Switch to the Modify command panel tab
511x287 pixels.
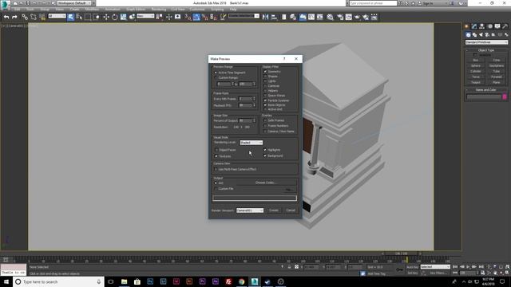(474, 26)
